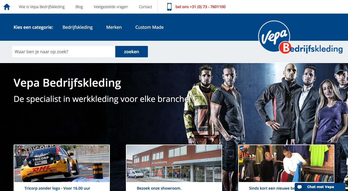Open the Custom Made category

click(x=150, y=27)
